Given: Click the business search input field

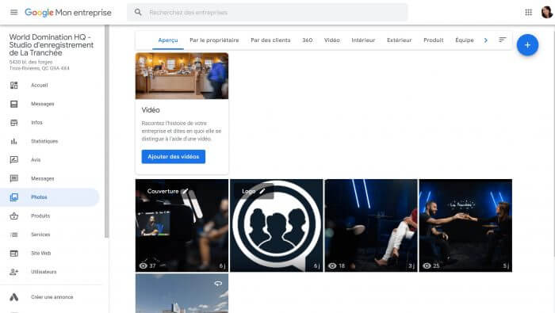Looking at the screenshot, I should coord(267,13).
